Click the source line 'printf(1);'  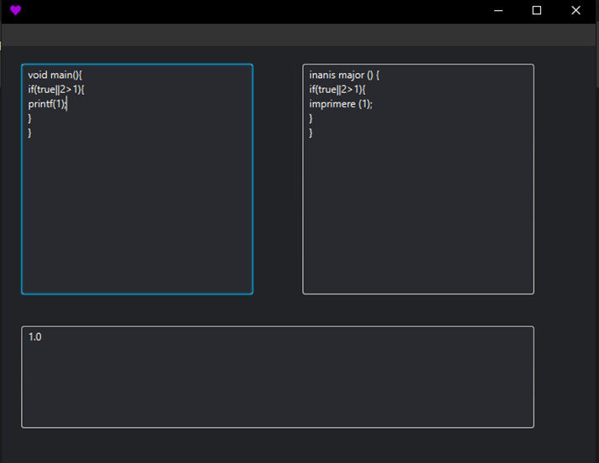tap(47, 104)
